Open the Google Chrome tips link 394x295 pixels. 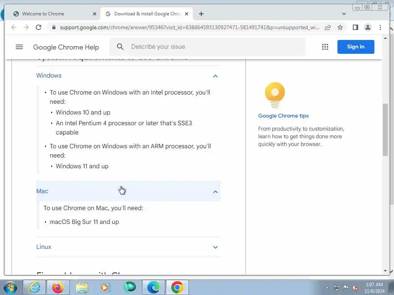point(284,116)
